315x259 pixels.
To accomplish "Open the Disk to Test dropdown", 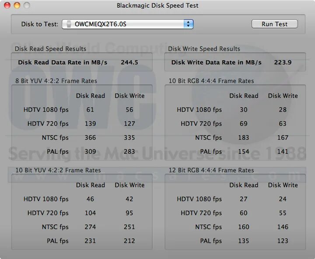I will click(128, 24).
